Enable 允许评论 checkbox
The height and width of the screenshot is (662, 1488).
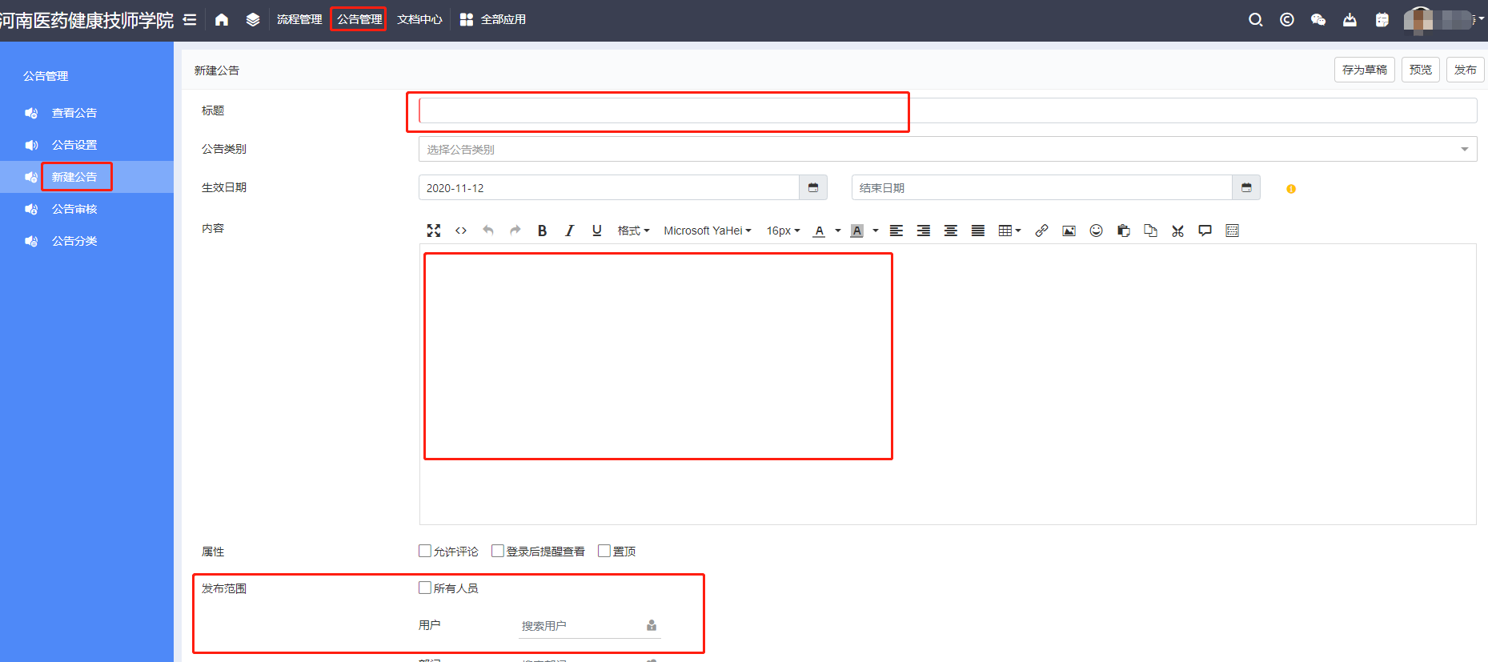click(425, 551)
